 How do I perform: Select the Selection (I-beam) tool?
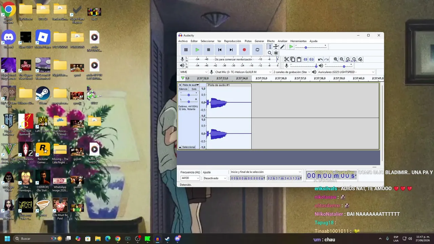(270, 47)
